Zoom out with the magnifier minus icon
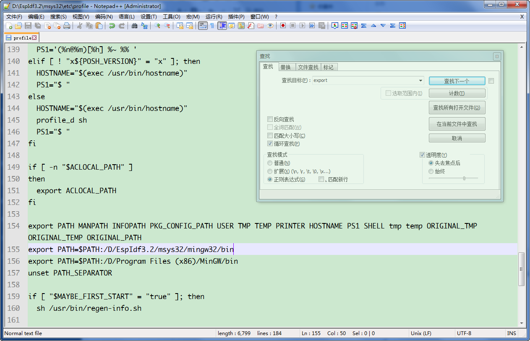Screen dimensions: 530x341 tap(167, 26)
